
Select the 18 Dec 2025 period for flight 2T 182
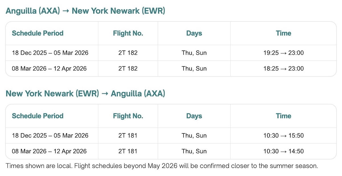(50, 53)
